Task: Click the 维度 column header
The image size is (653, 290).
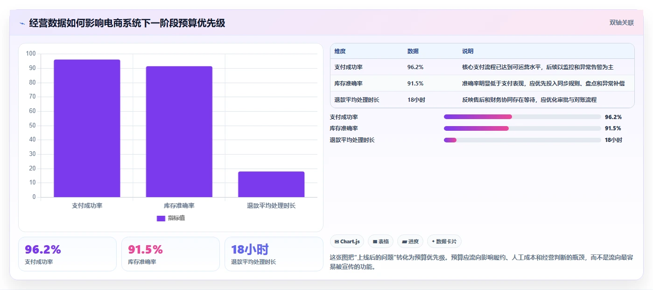Action: (340, 51)
